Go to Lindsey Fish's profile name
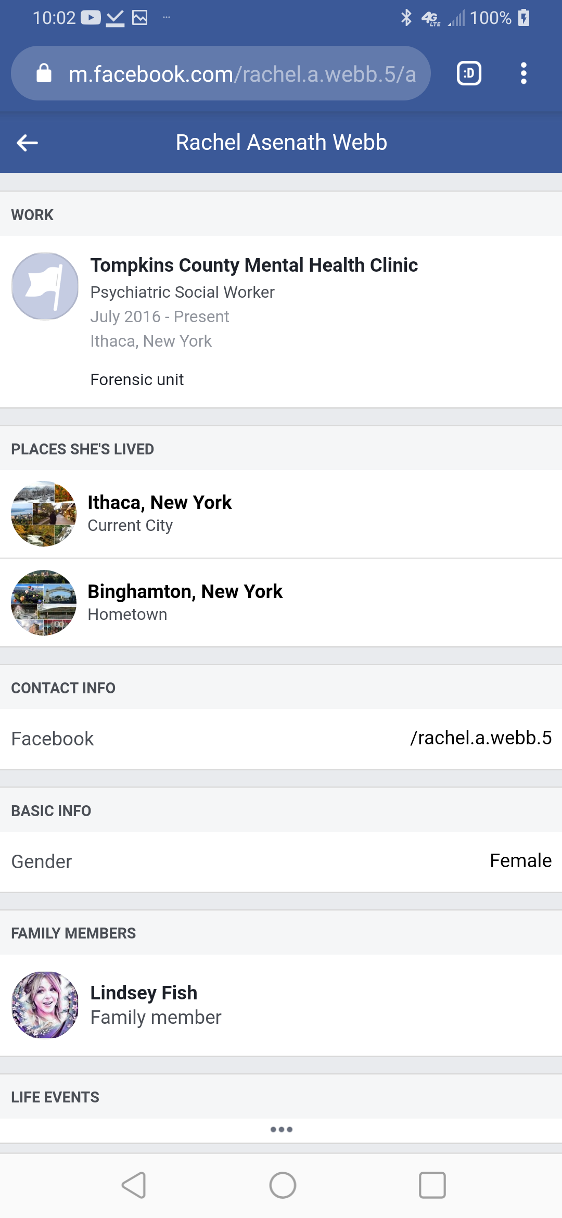Screen dimensions: 562x1218 [144, 993]
